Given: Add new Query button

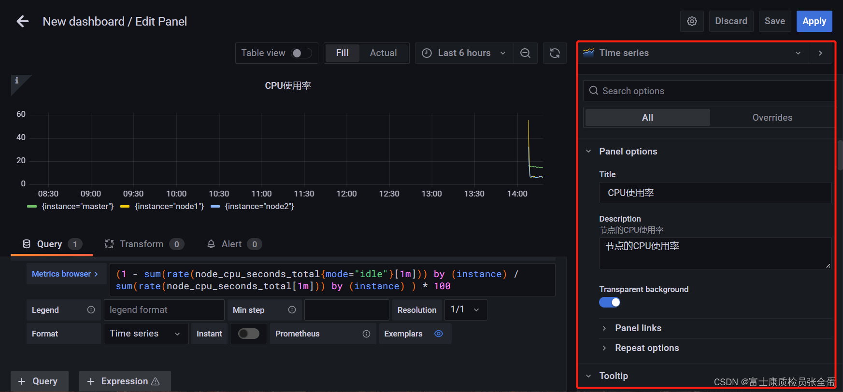Looking at the screenshot, I should (40, 381).
